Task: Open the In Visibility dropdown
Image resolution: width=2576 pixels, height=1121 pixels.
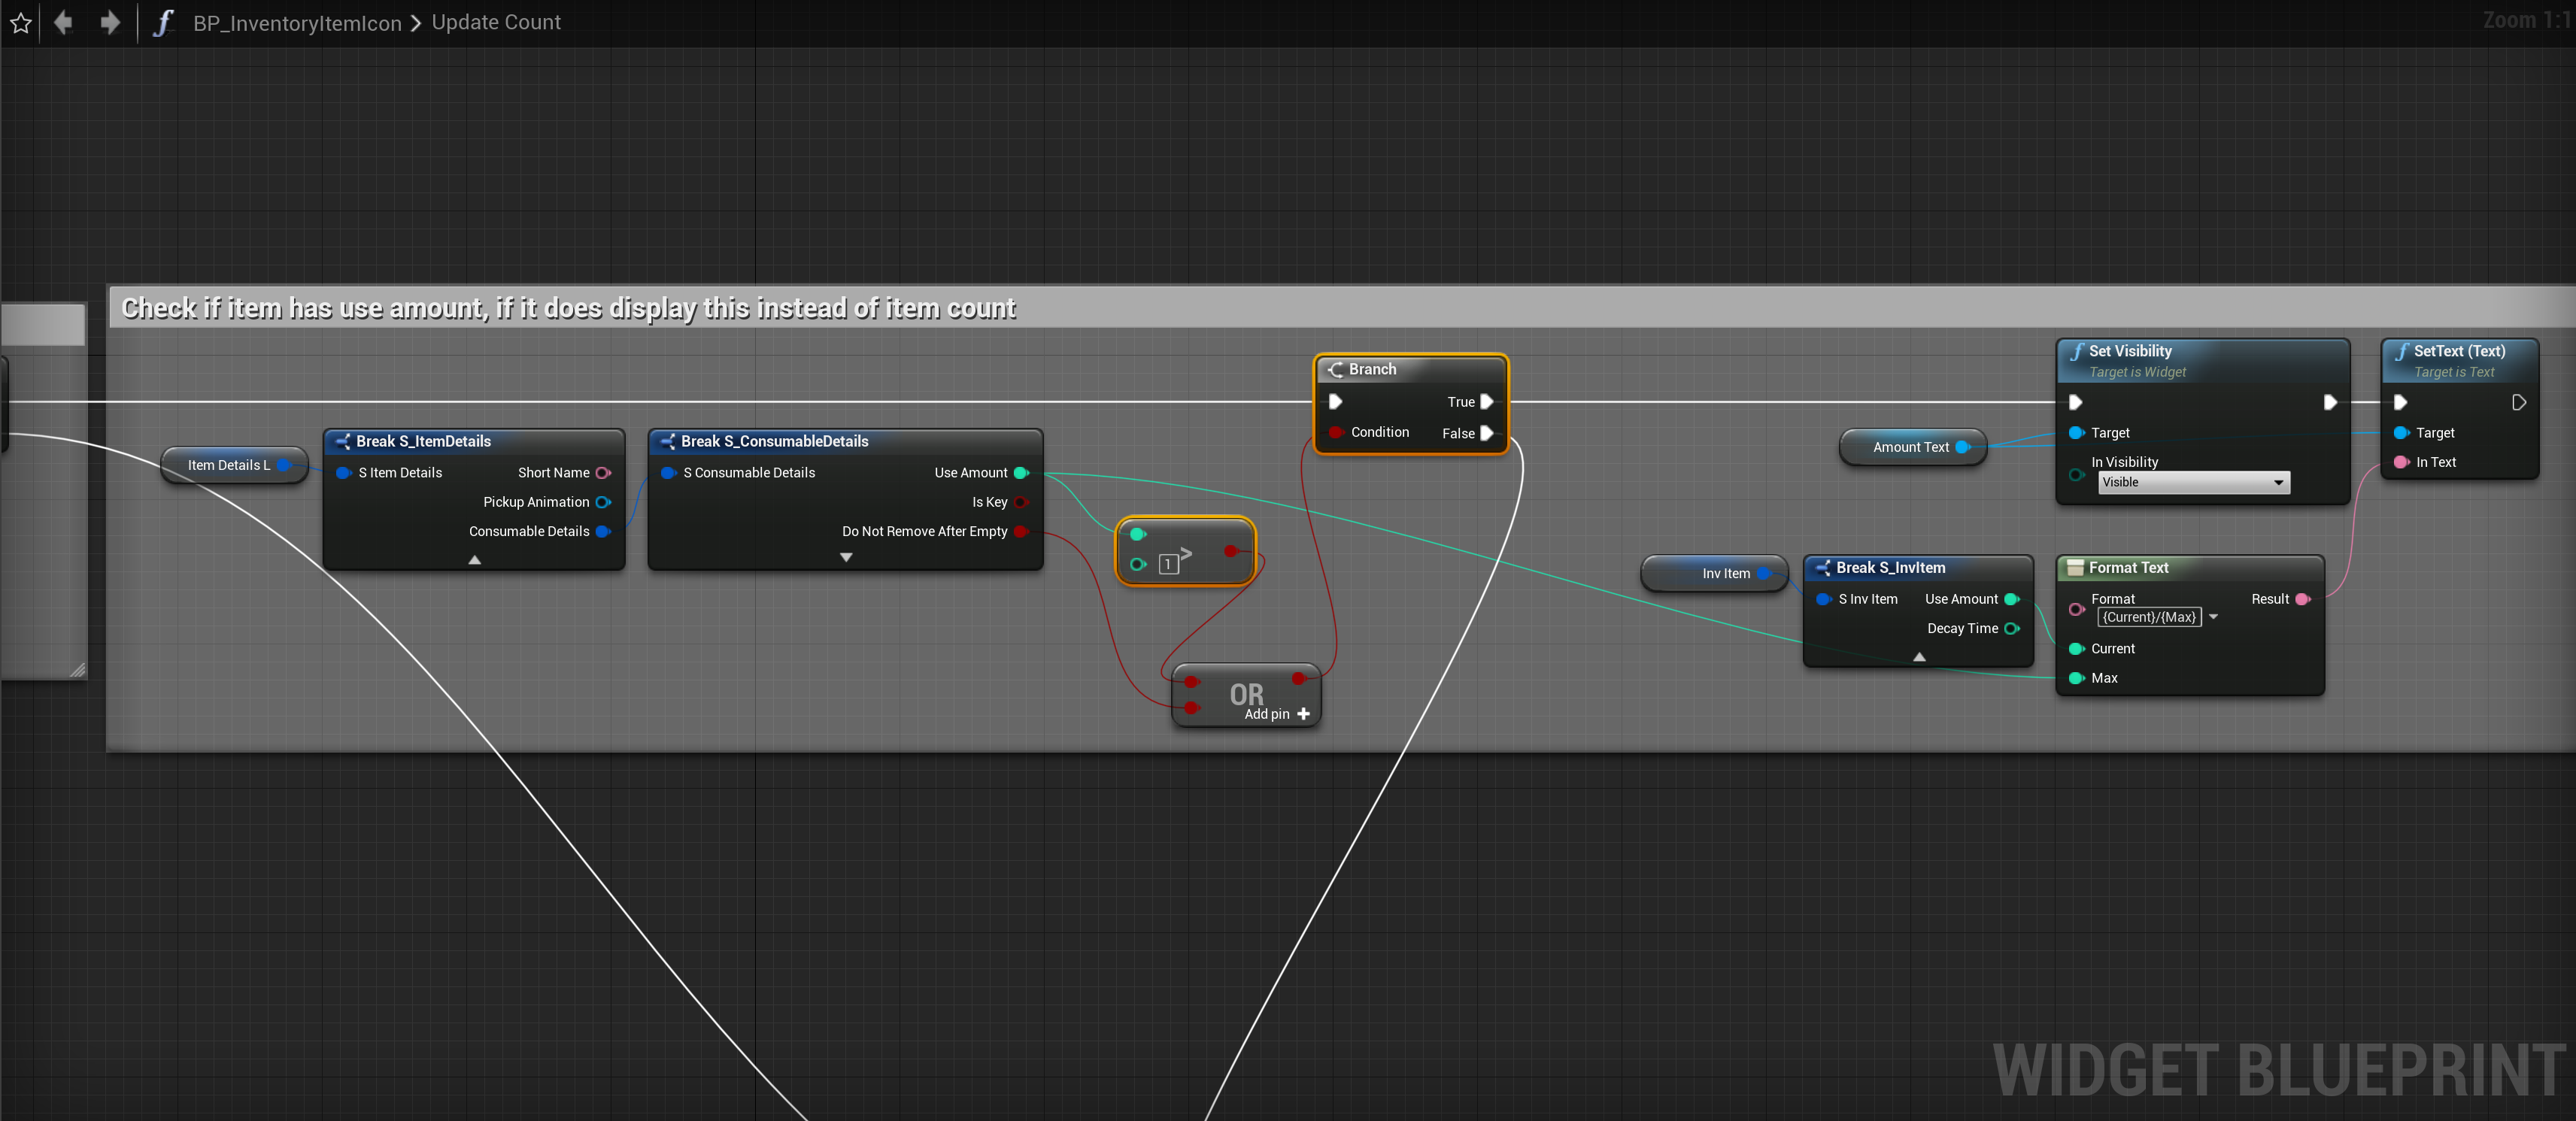Action: [2192, 483]
